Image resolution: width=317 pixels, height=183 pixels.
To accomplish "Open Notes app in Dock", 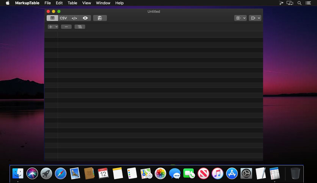I will pos(118,173).
